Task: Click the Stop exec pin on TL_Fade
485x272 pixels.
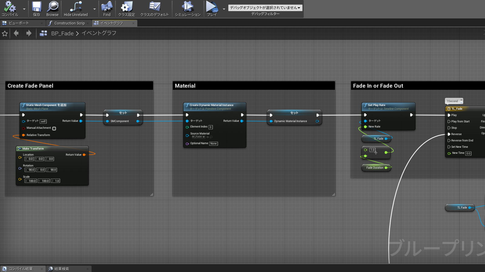Action: point(449,128)
